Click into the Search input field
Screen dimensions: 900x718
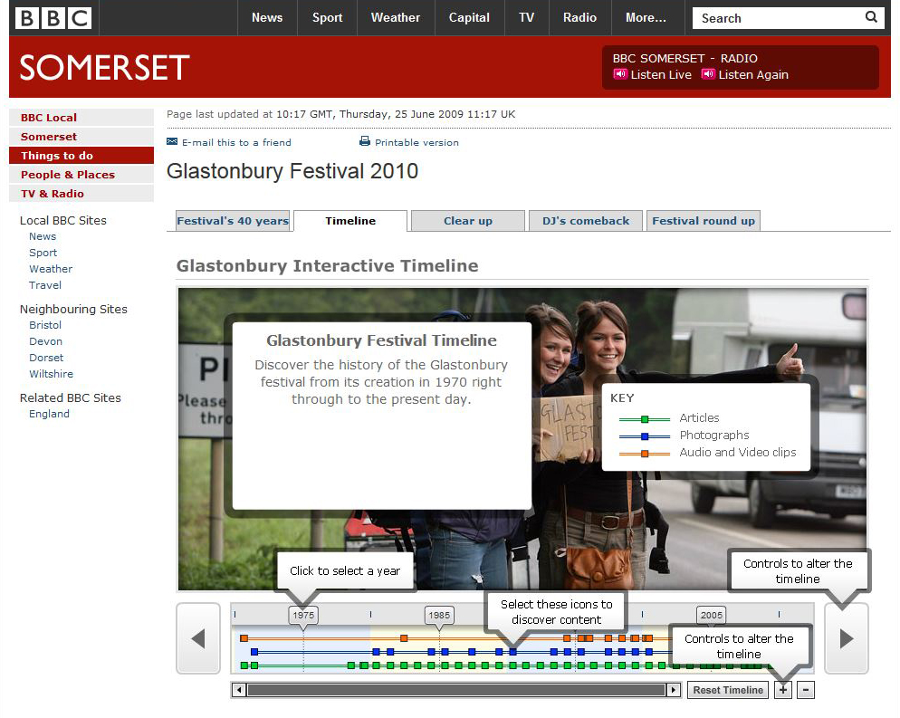774,18
